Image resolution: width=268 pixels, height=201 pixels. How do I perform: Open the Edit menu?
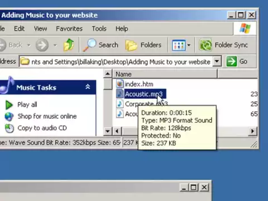19,28
